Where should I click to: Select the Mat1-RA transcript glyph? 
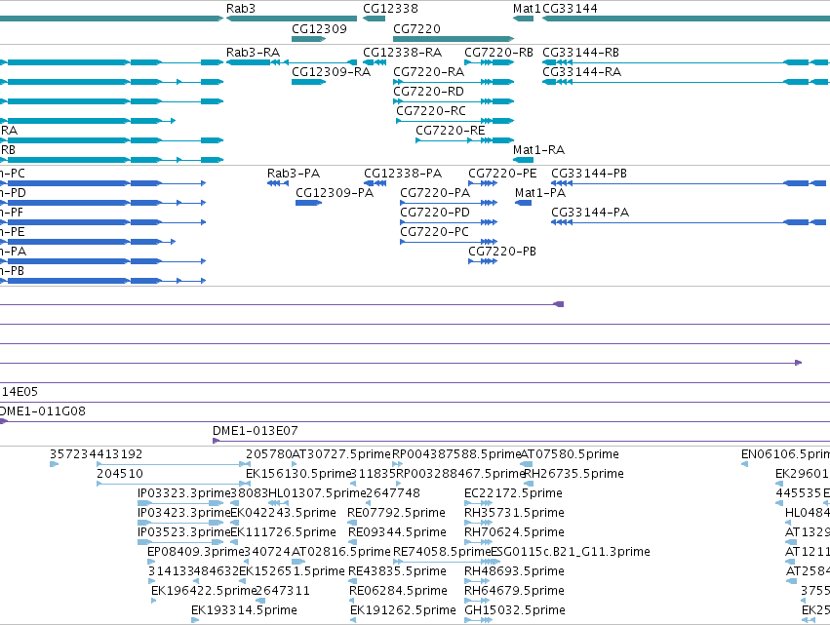pos(523,160)
